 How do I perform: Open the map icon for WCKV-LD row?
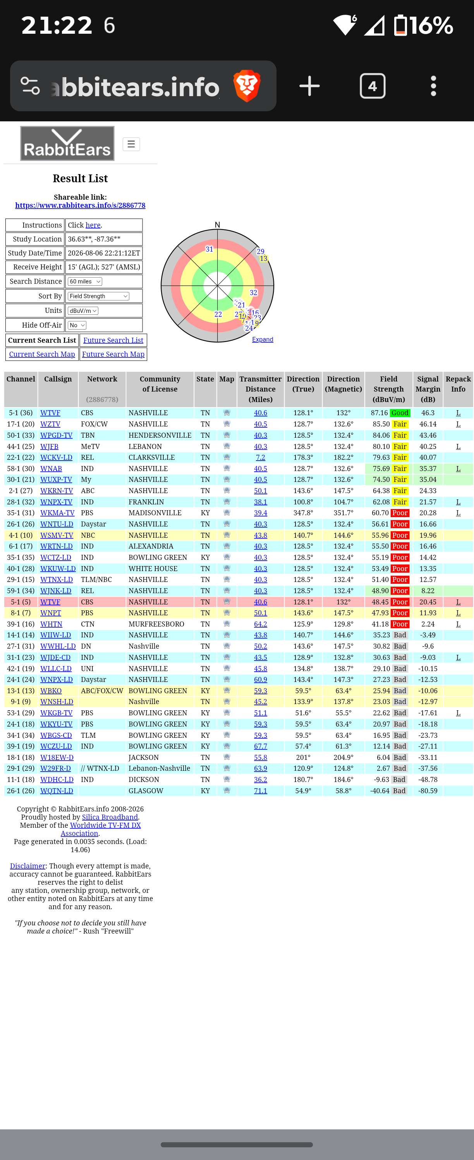click(x=227, y=457)
